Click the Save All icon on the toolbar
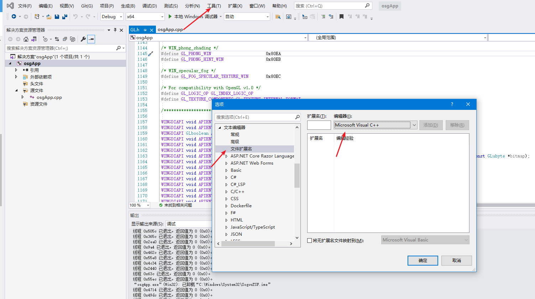The width and height of the screenshot is (535, 299). tap(64, 17)
